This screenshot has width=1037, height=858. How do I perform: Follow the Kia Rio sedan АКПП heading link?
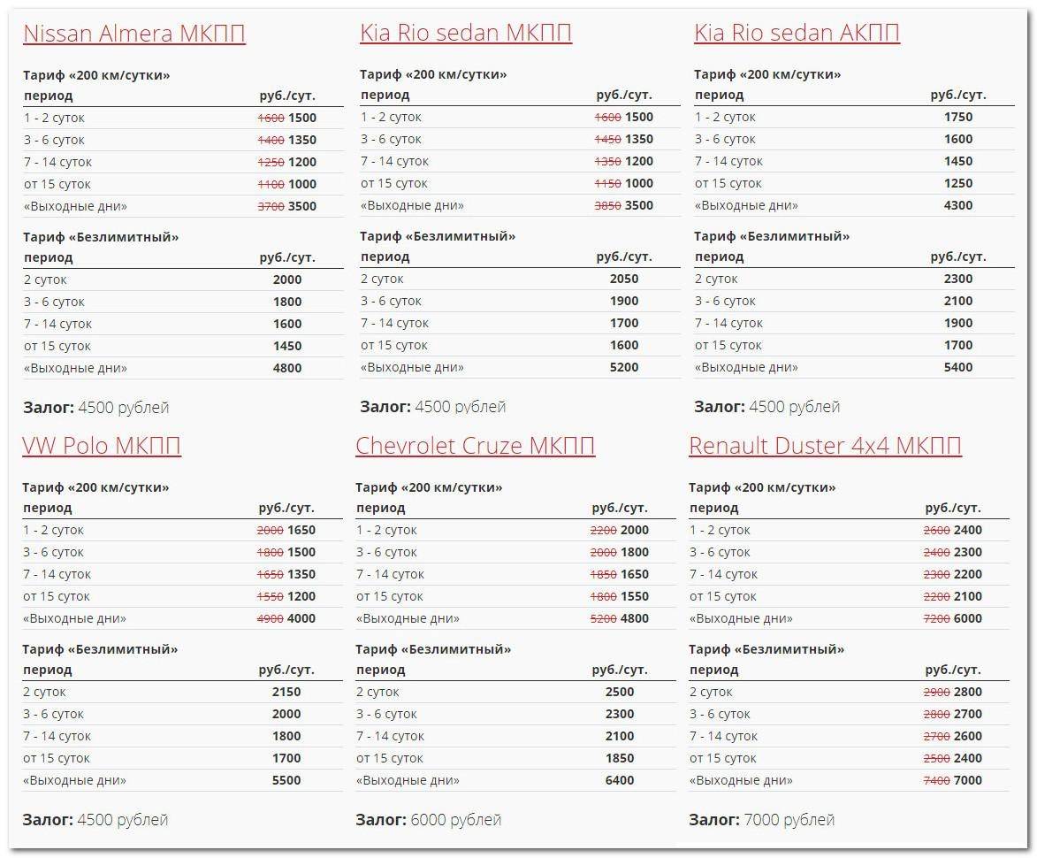tap(797, 33)
